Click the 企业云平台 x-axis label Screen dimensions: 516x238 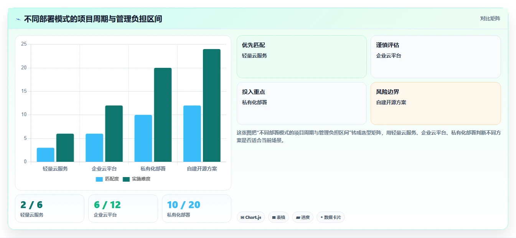(x=104, y=169)
